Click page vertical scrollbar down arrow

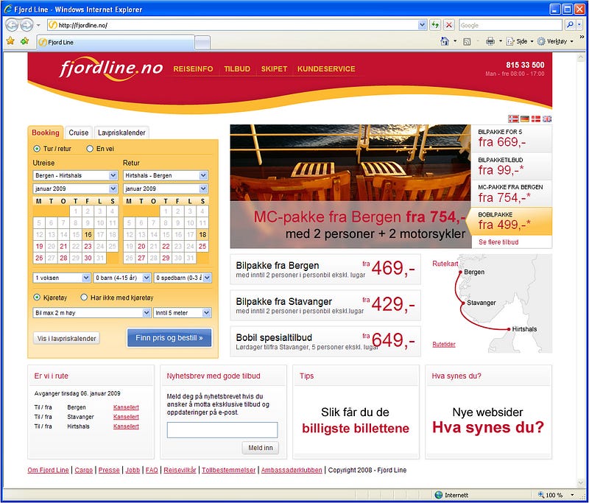point(580,483)
